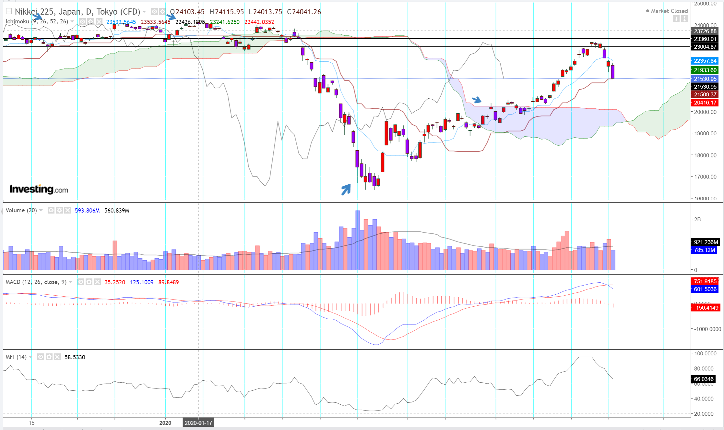The width and height of the screenshot is (724, 430).
Task: Click the 2020-01-17 date marker on time axis
Action: (x=198, y=423)
